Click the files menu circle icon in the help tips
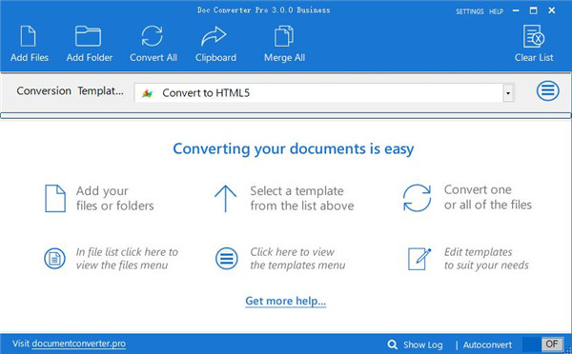572x354 pixels. pyautogui.click(x=54, y=259)
